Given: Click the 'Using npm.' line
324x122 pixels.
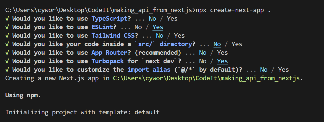Looking at the screenshot, I should click(x=23, y=95).
